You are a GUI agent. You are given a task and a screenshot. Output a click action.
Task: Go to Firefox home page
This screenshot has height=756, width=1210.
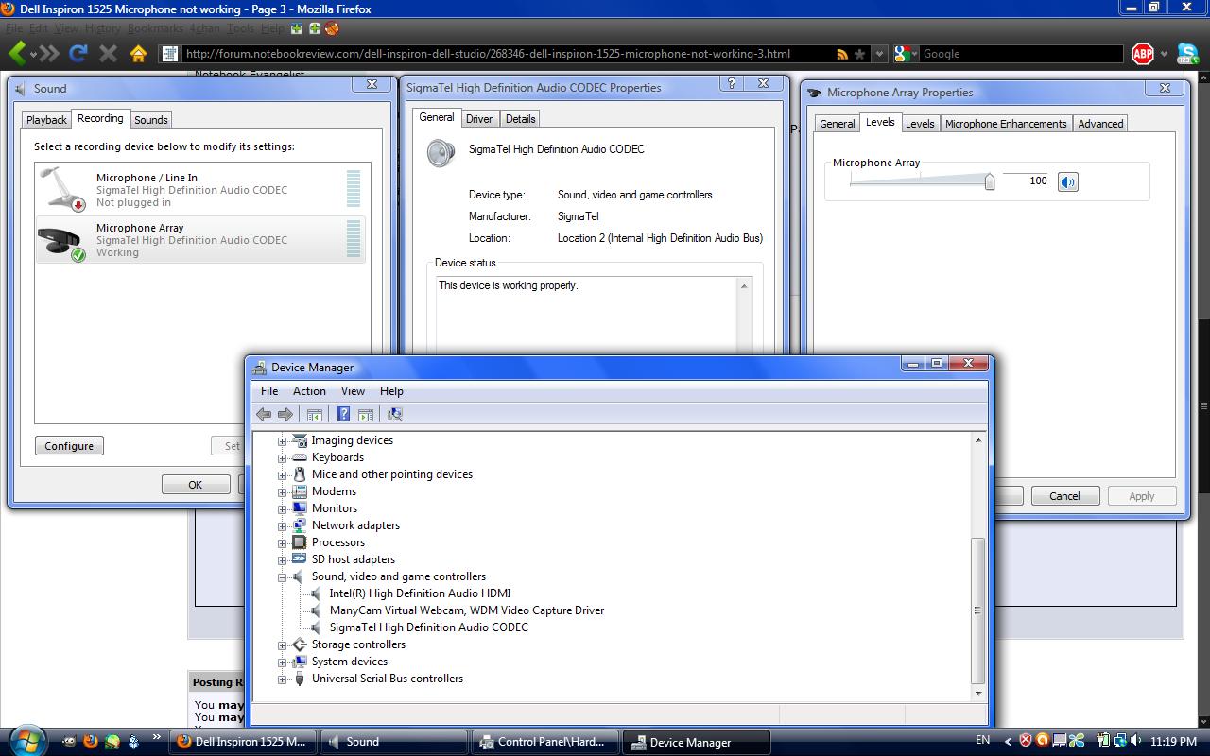coord(138,54)
